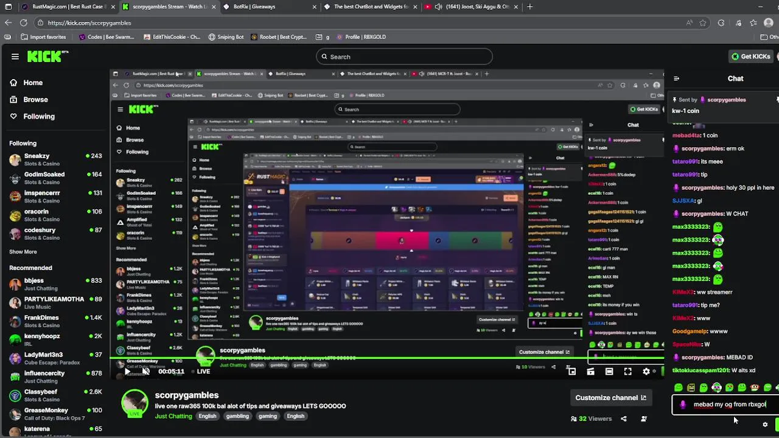Open imspencerrr channel in sidebar
This screenshot has width=779, height=438.
coord(55,197)
